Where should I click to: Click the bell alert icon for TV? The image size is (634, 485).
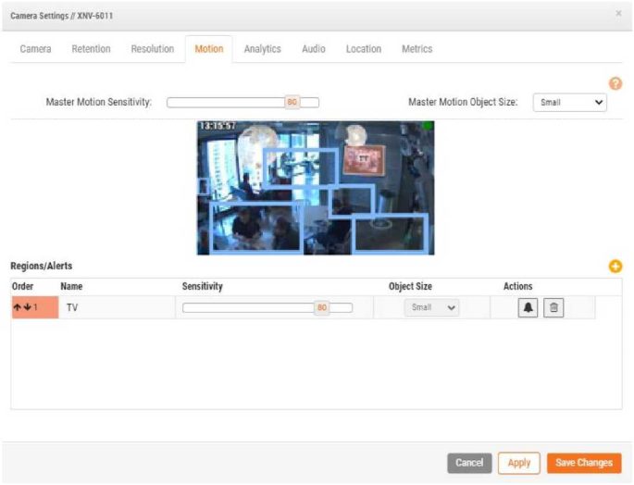[528, 308]
